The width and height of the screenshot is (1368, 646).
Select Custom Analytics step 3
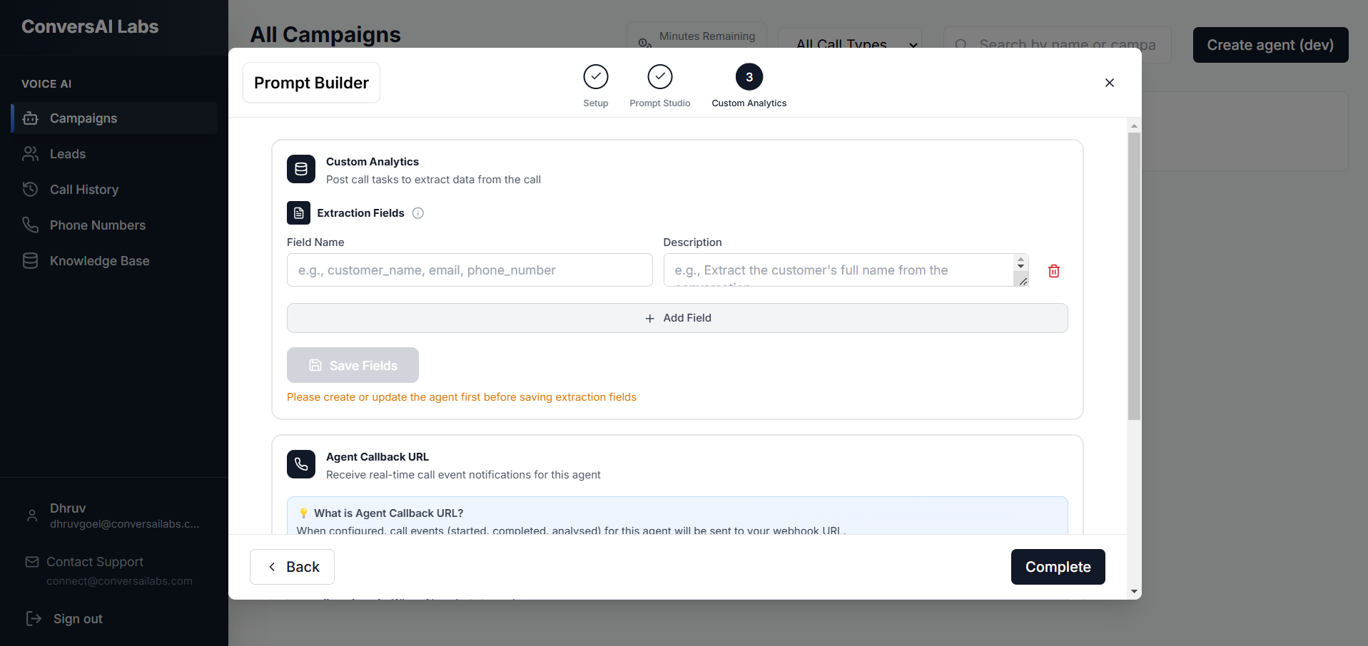[749, 86]
